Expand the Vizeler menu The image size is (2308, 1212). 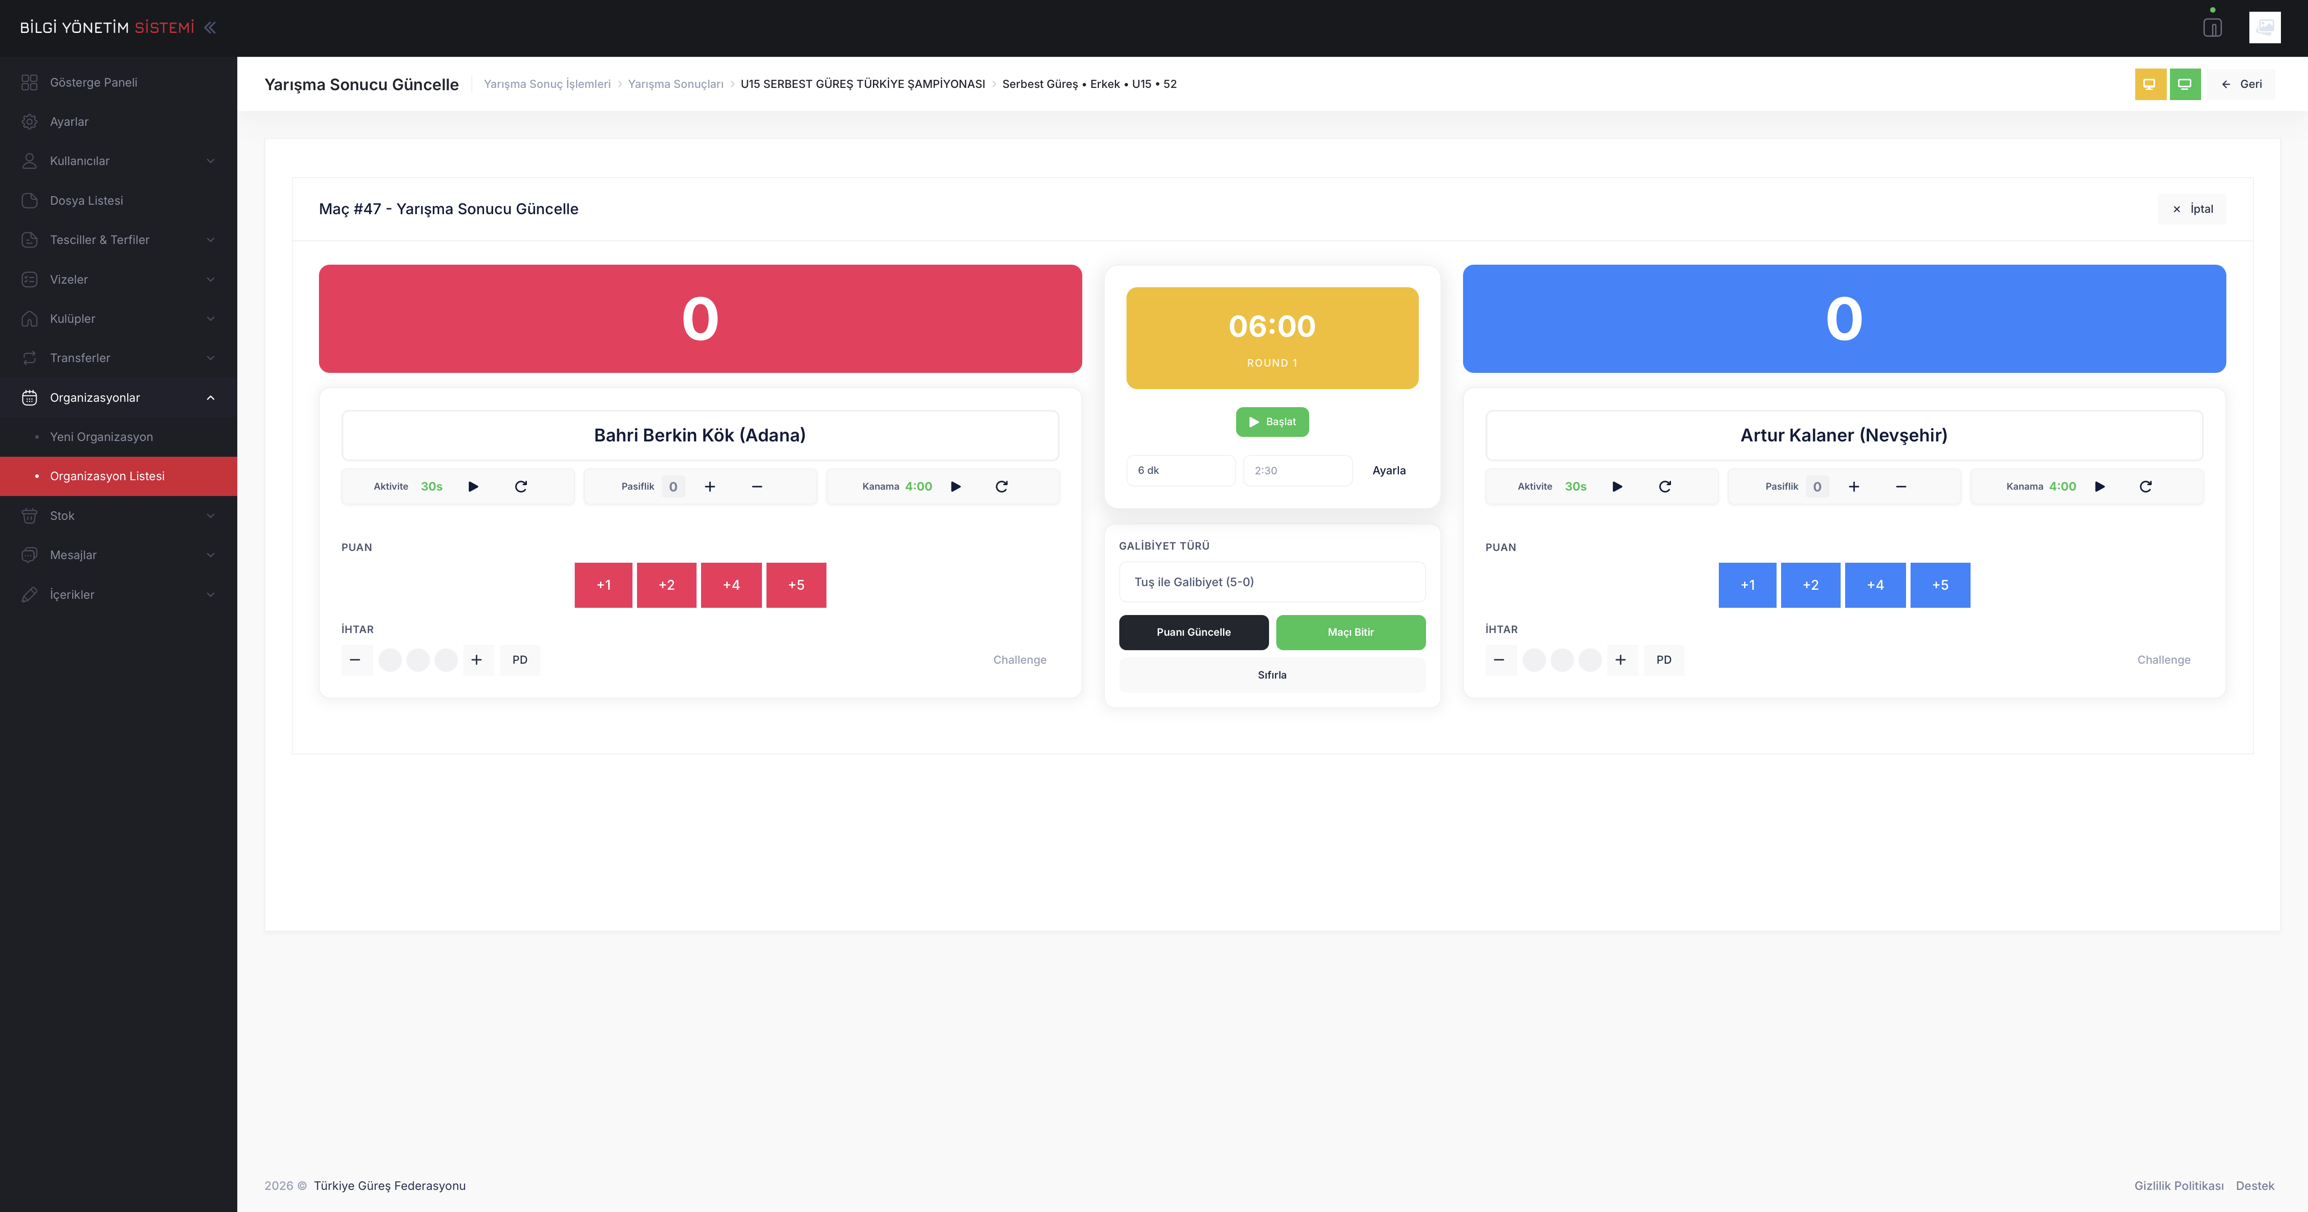coord(118,280)
